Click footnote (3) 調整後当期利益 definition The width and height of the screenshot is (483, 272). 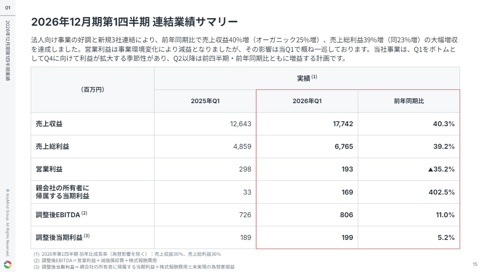134,267
